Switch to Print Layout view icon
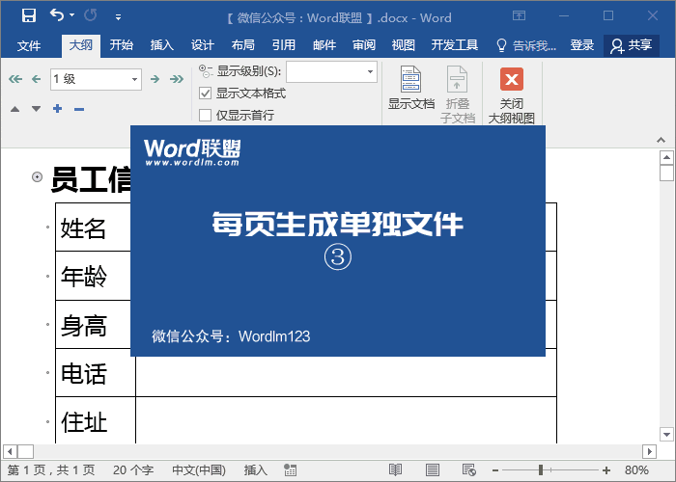Image resolution: width=676 pixels, height=482 pixels. pos(433,470)
